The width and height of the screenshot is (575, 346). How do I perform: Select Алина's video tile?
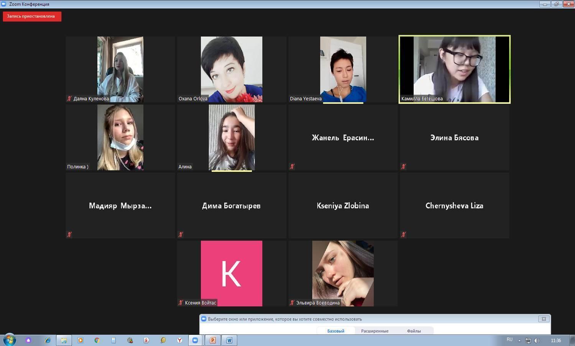click(x=232, y=137)
